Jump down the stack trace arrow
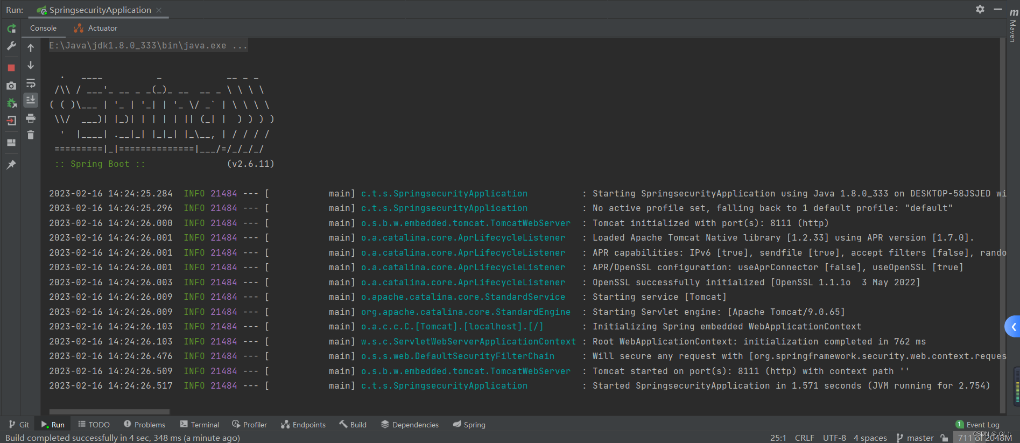The width and height of the screenshot is (1020, 443). [31, 65]
